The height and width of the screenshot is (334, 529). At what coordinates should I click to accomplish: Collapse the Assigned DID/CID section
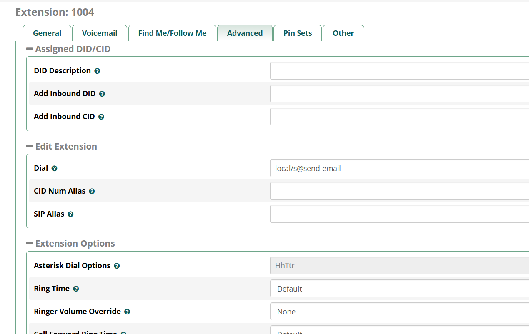30,49
